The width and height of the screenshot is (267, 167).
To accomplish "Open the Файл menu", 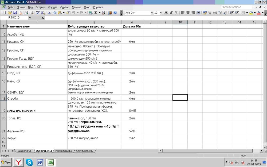I will 11,7.
